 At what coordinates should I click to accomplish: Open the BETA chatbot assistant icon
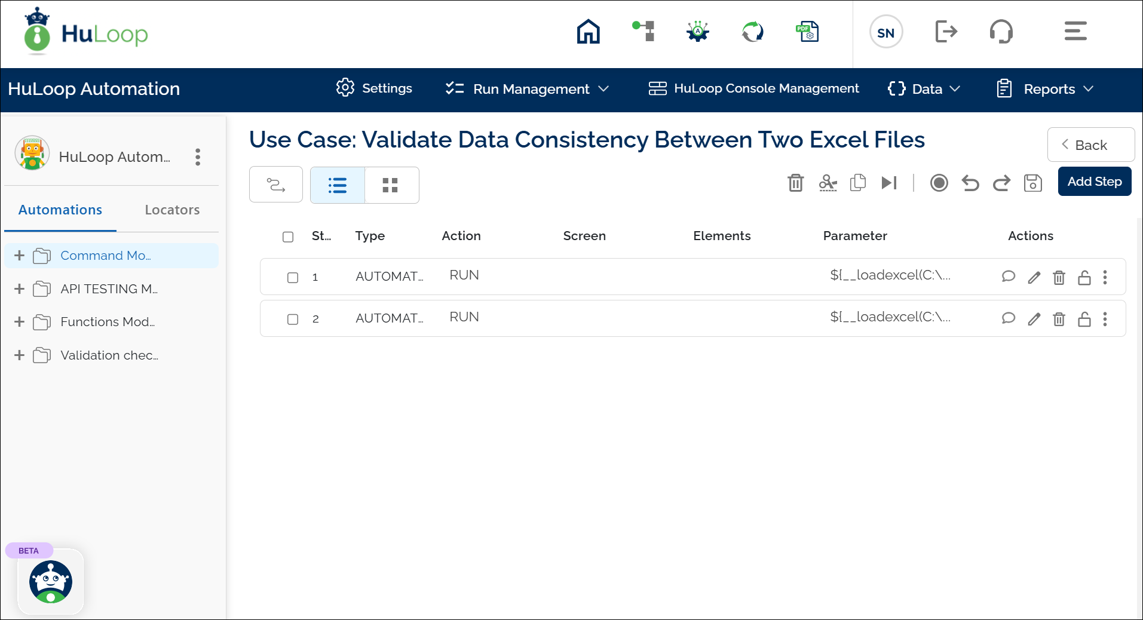(x=51, y=582)
